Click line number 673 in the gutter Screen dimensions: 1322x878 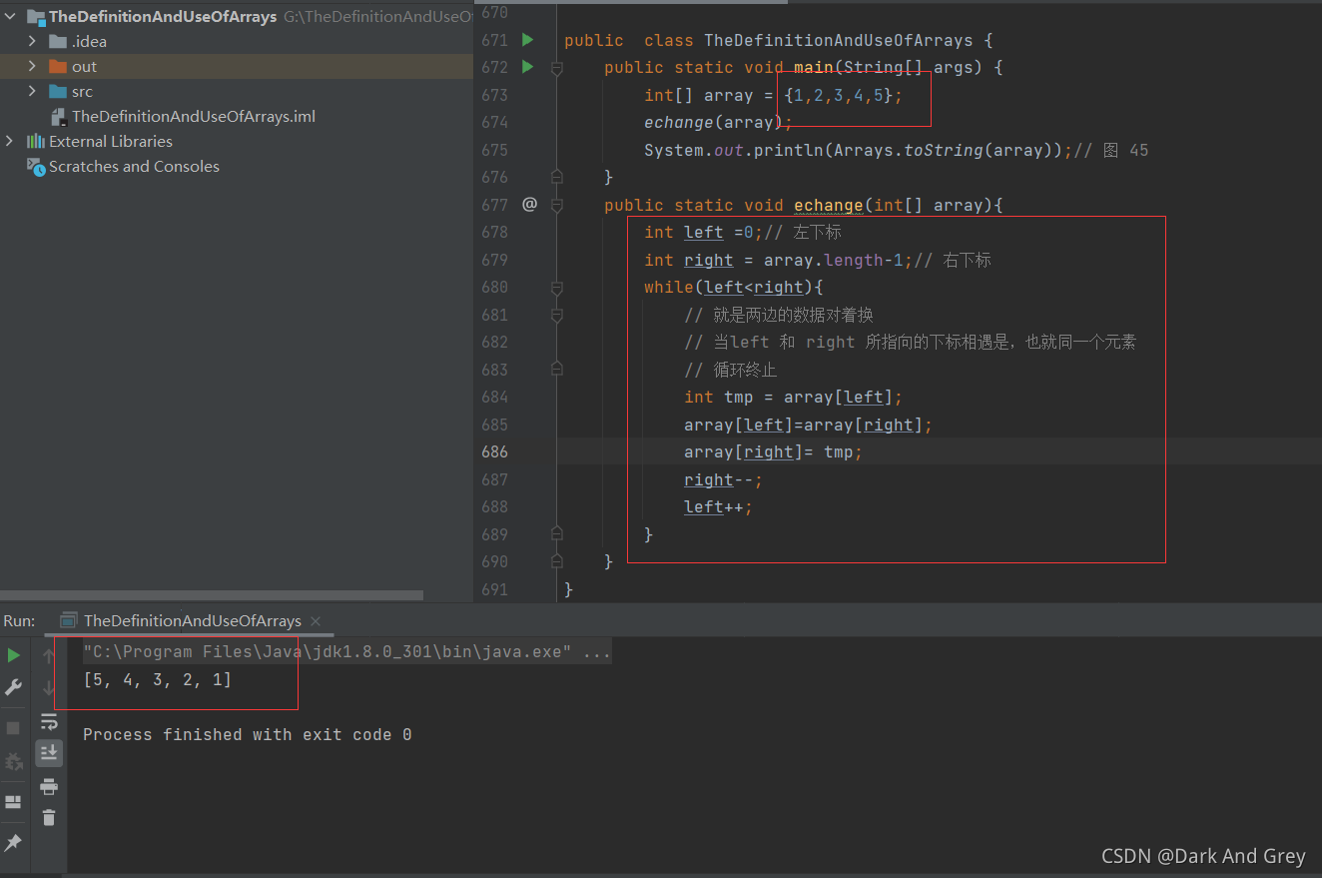pyautogui.click(x=495, y=95)
